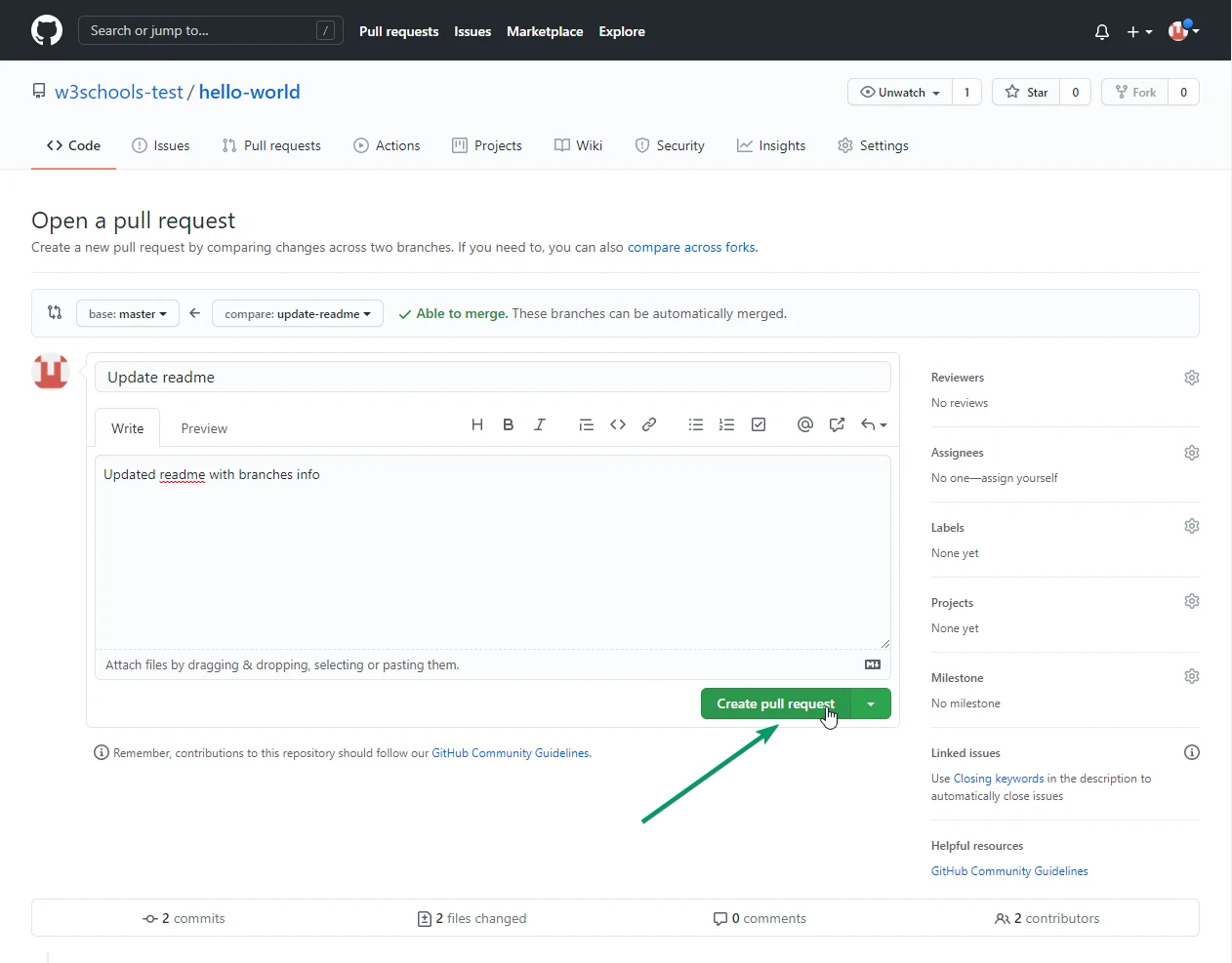1232x963 pixels.
Task: Add a numbered list to the description
Action: tap(726, 424)
